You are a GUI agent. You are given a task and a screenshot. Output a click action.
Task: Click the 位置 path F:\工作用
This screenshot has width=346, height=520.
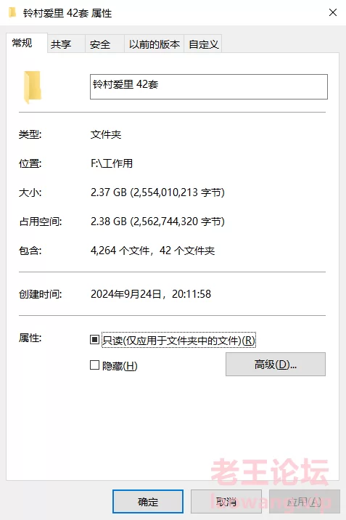point(112,163)
